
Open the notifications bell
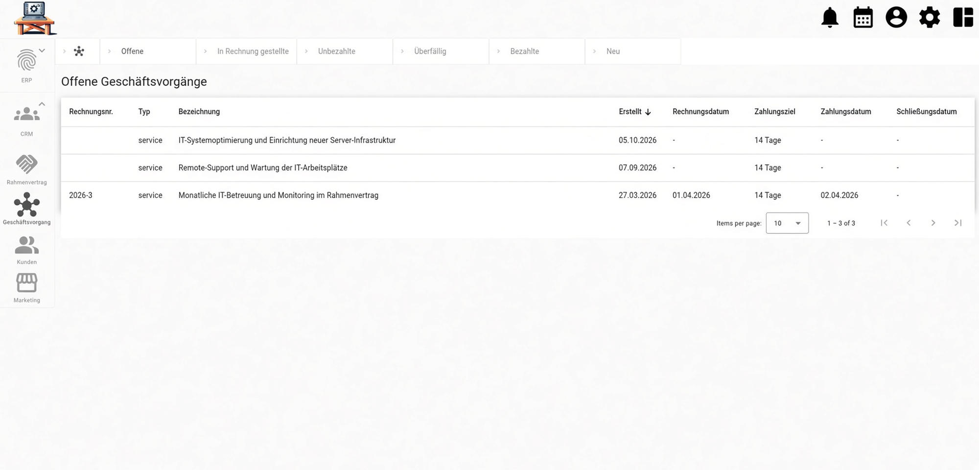[x=830, y=18]
